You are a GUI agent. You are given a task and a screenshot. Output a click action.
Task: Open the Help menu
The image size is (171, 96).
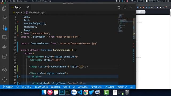click(x=50, y=1)
